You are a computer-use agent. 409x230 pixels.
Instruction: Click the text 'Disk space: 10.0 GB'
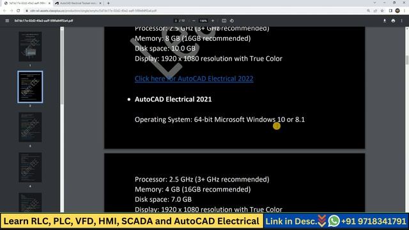pos(165,49)
